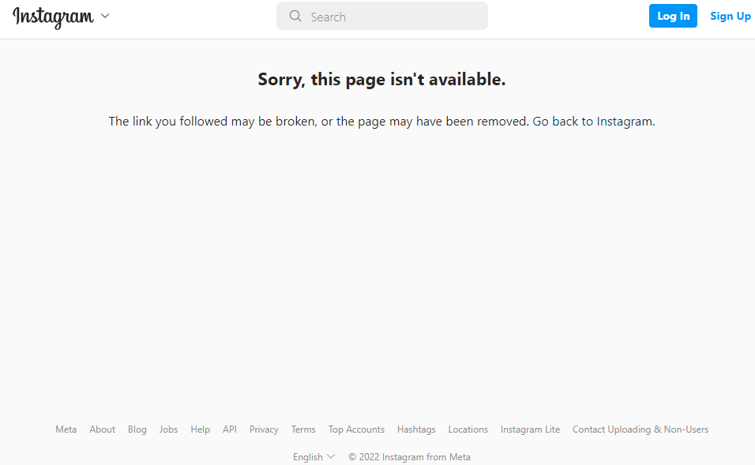Open the Locations footer link
The height and width of the screenshot is (465, 755).
[x=468, y=429]
